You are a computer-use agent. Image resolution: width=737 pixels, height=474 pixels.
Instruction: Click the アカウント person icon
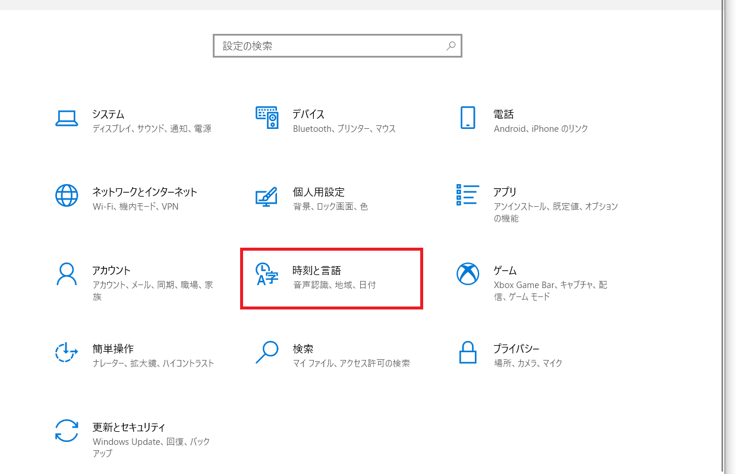67,274
